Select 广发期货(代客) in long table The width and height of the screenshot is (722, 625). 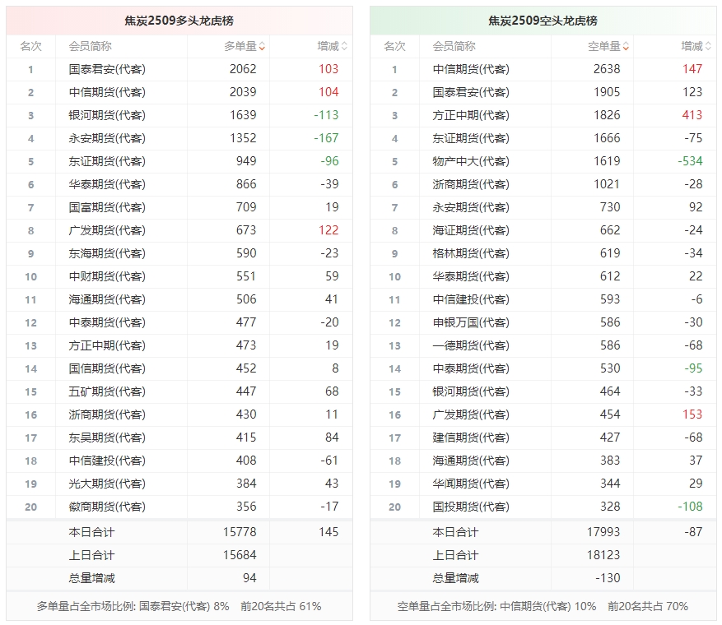pyautogui.click(x=107, y=230)
